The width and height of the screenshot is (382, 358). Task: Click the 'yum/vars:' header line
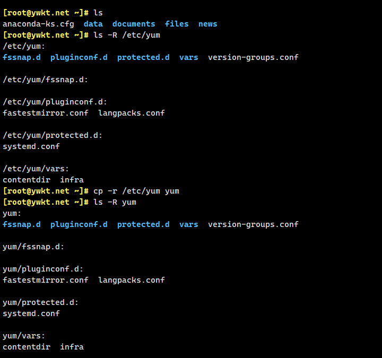(x=24, y=336)
